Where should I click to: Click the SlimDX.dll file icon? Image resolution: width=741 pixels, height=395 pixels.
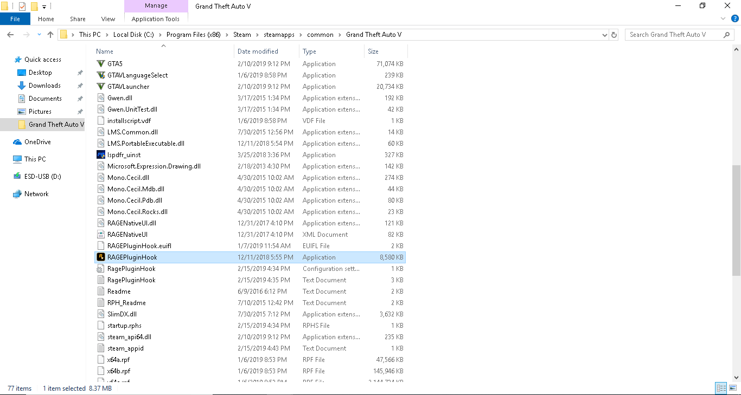click(x=101, y=314)
